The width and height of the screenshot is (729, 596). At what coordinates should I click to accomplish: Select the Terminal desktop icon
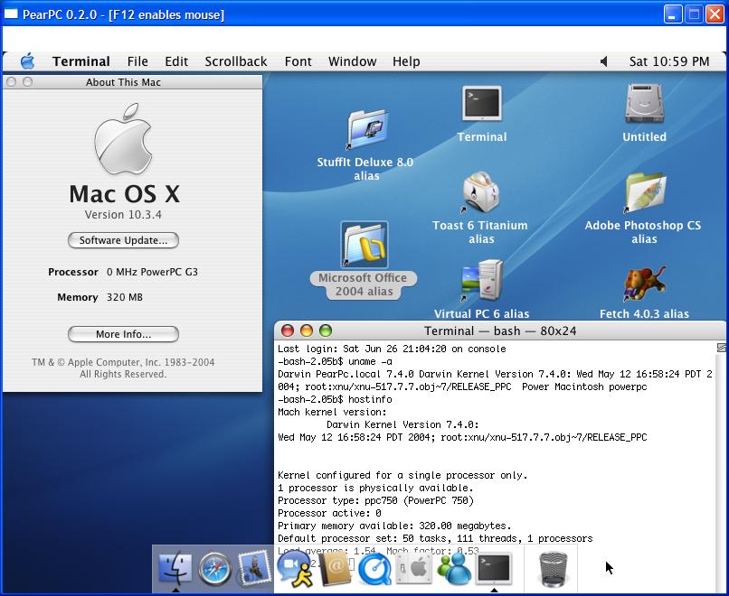482,104
